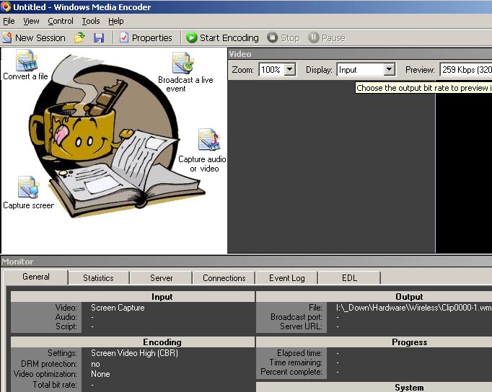Launch the Broadcast a live event icon

pyautogui.click(x=183, y=63)
